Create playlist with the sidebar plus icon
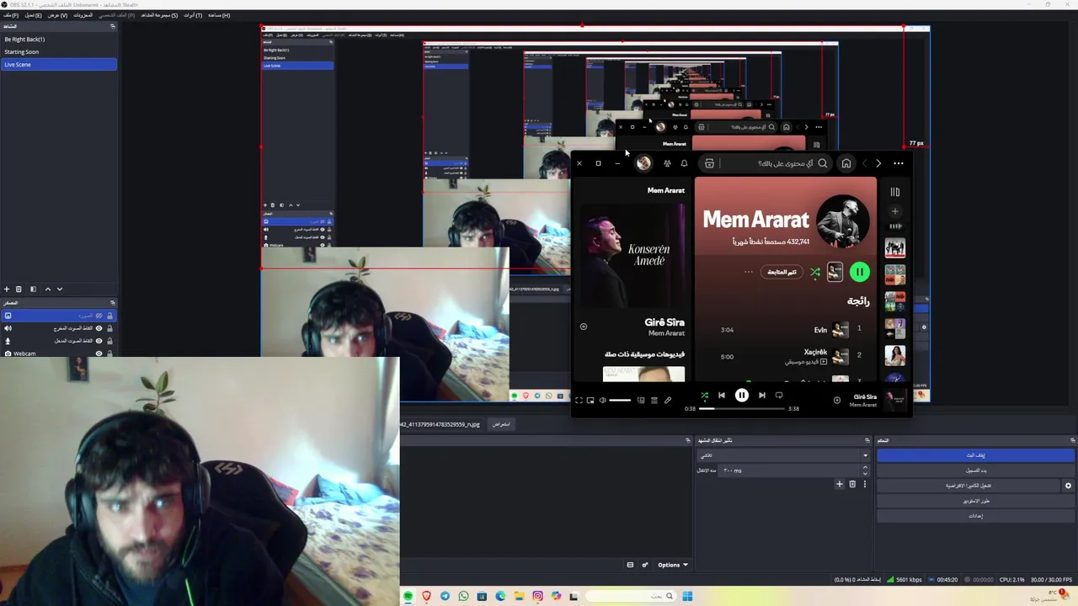Screen dimensions: 1078x606 (x=895, y=211)
